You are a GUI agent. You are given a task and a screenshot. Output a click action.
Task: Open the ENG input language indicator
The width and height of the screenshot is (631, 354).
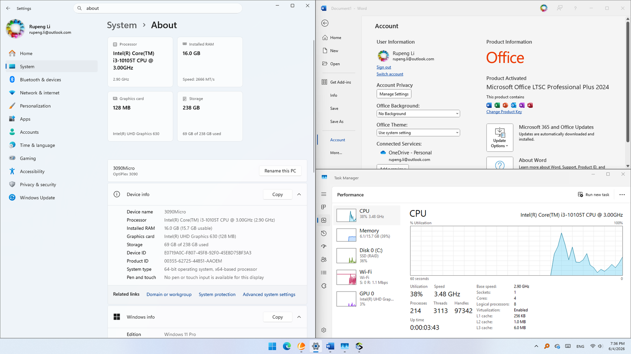tap(580, 347)
